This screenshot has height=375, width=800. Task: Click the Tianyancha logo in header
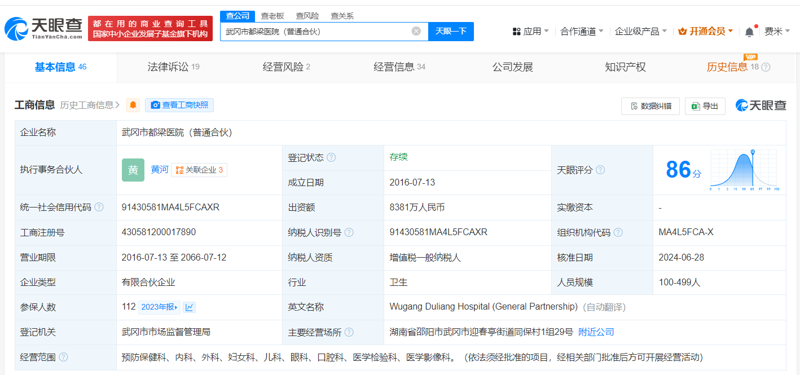point(43,28)
